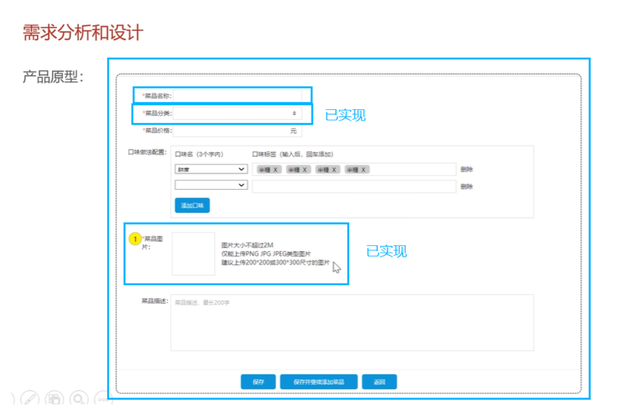
Task: Click the 元 unit in price field
Action: click(x=293, y=131)
